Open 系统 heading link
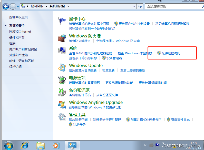This screenshot has height=150, width=204. tap(73, 48)
